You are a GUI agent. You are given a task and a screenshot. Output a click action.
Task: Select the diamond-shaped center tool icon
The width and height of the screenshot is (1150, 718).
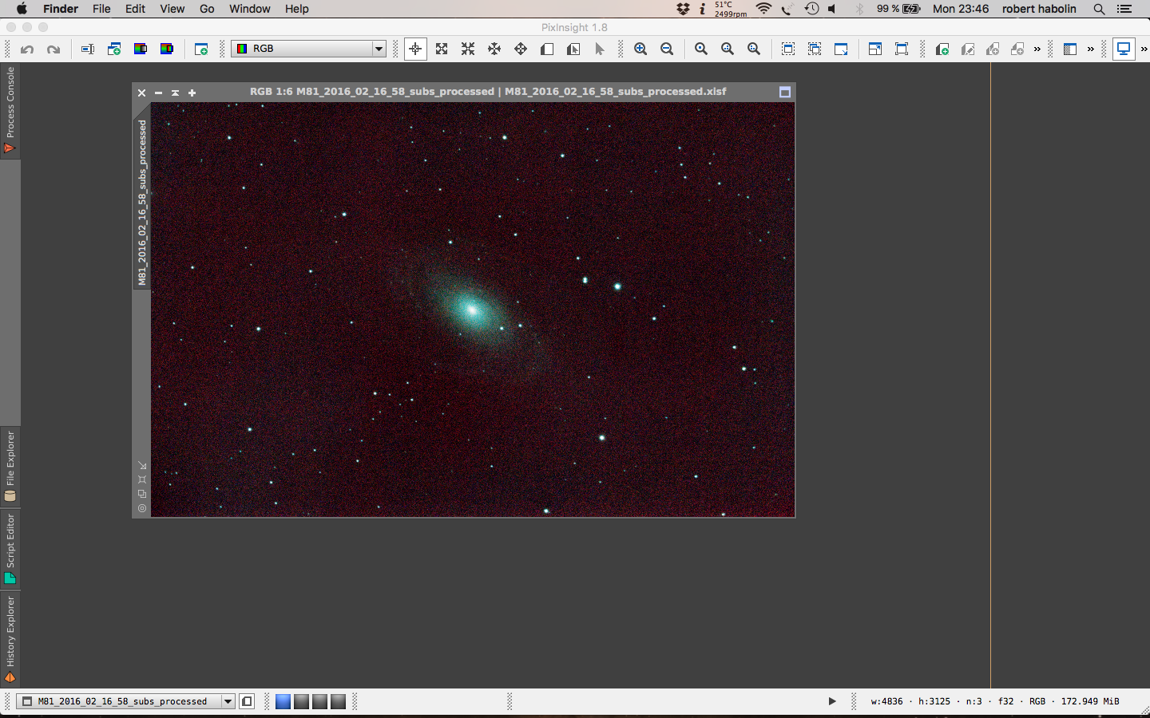pos(521,49)
